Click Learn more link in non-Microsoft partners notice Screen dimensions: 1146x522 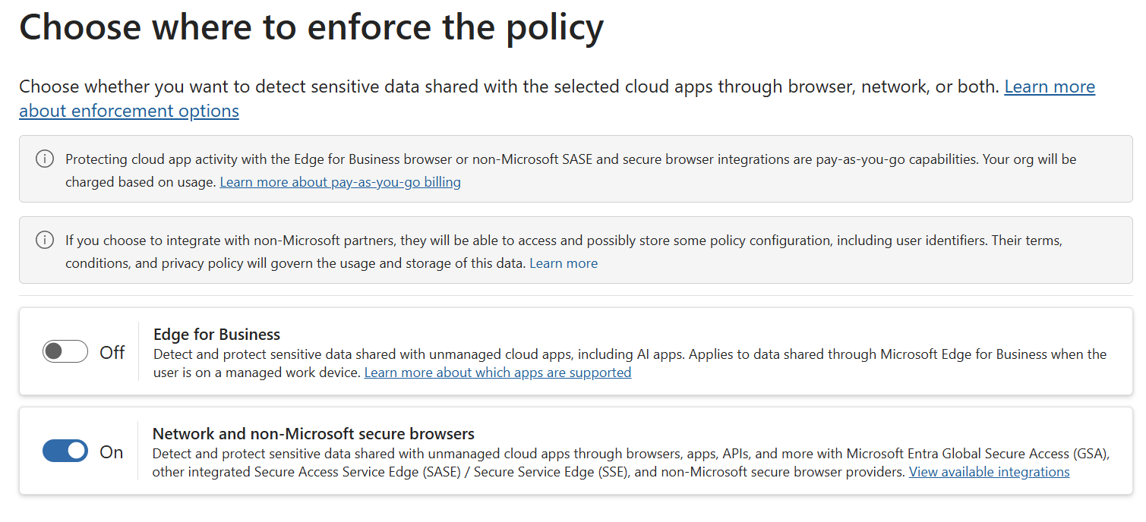564,263
